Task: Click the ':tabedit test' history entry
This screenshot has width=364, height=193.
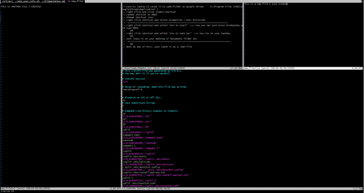Action: tap(131, 135)
